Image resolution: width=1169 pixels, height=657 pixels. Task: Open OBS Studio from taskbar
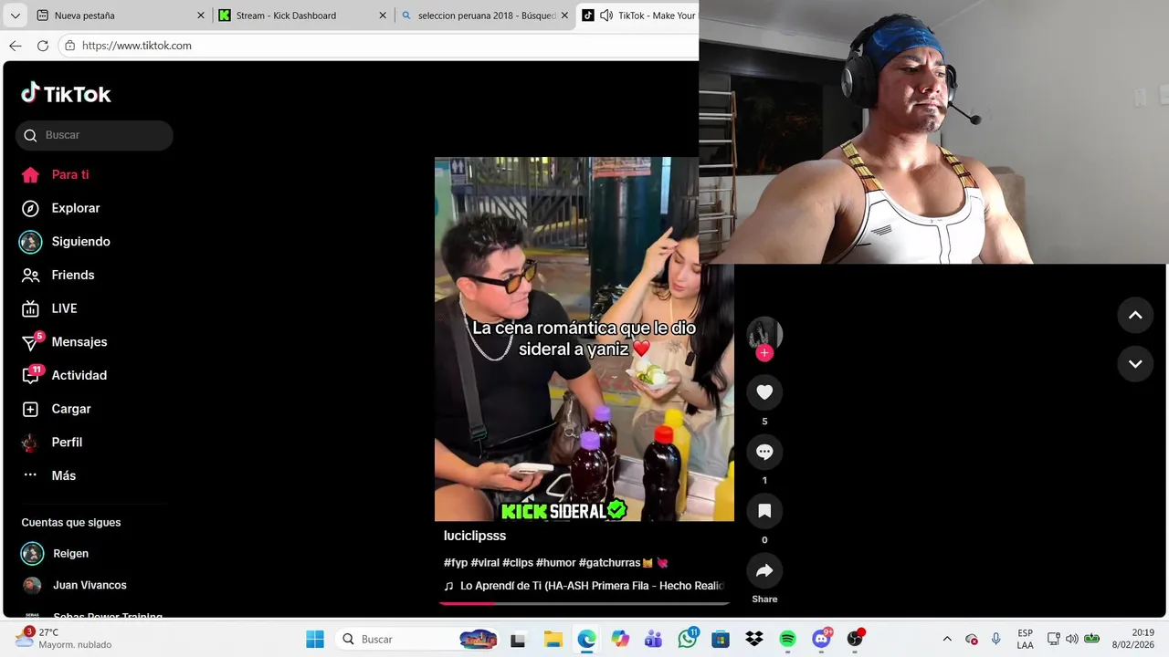856,639
